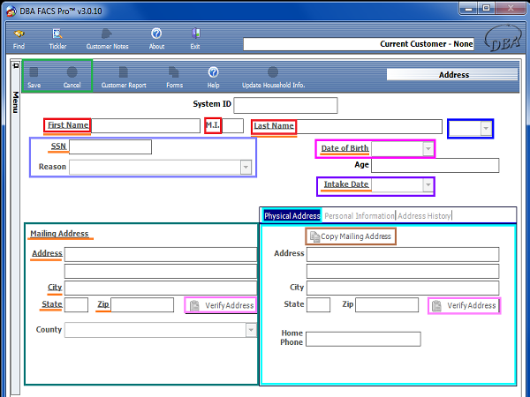Click the First Name input field
The height and width of the screenshot is (397, 530).
[146, 125]
